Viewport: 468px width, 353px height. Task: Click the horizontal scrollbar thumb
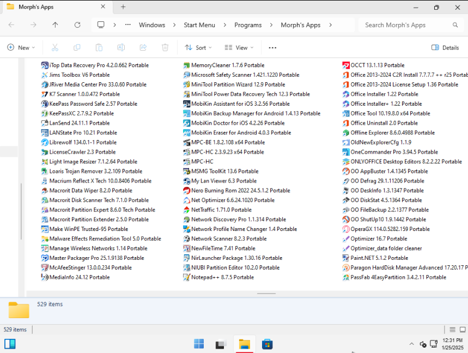(x=266, y=294)
